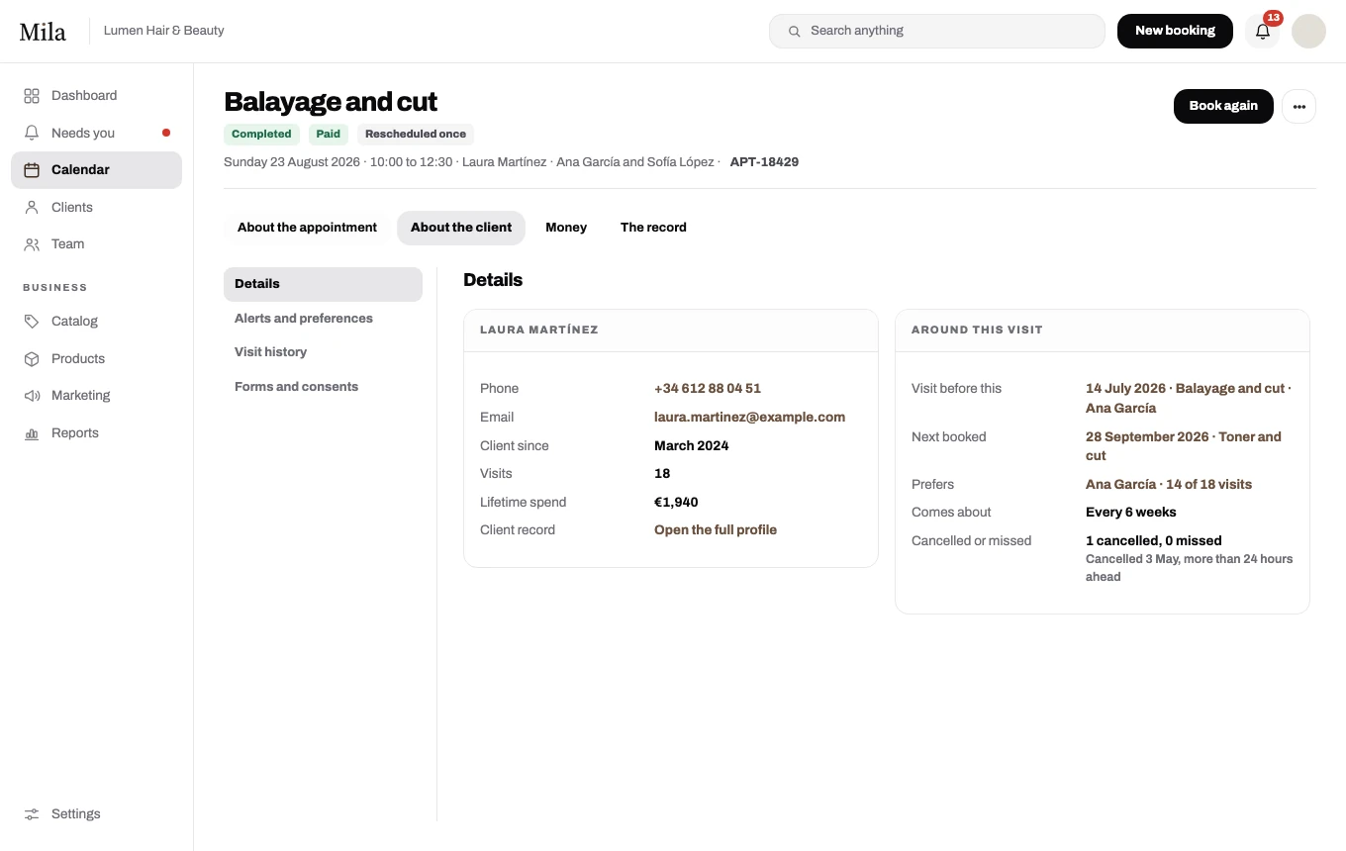Open the 28 September 2026 next booking
The width and height of the screenshot is (1346, 851).
(x=1183, y=446)
